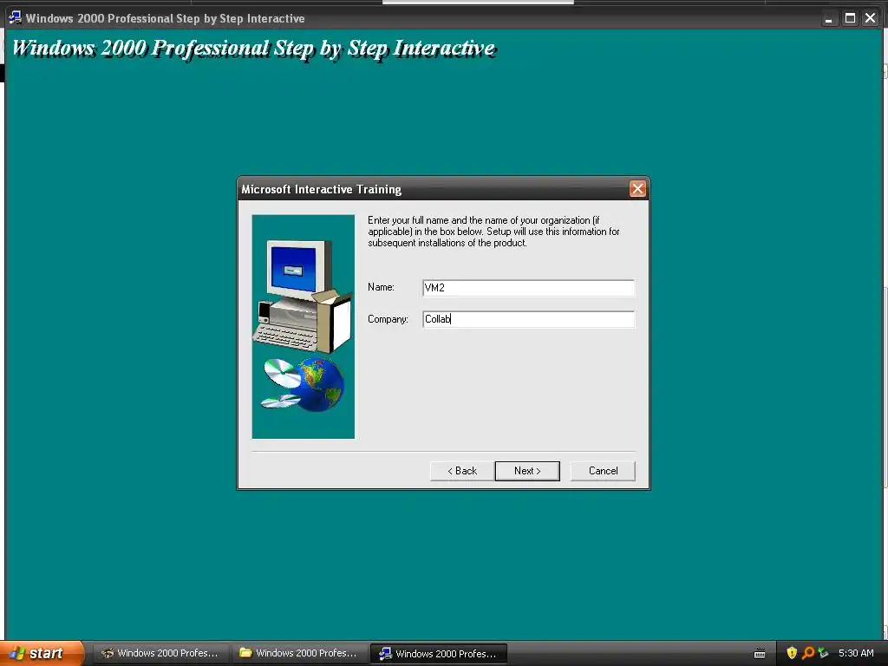The height and width of the screenshot is (666, 888).
Task: Minimize the Step by Step Interactive window
Action: [x=828, y=19]
